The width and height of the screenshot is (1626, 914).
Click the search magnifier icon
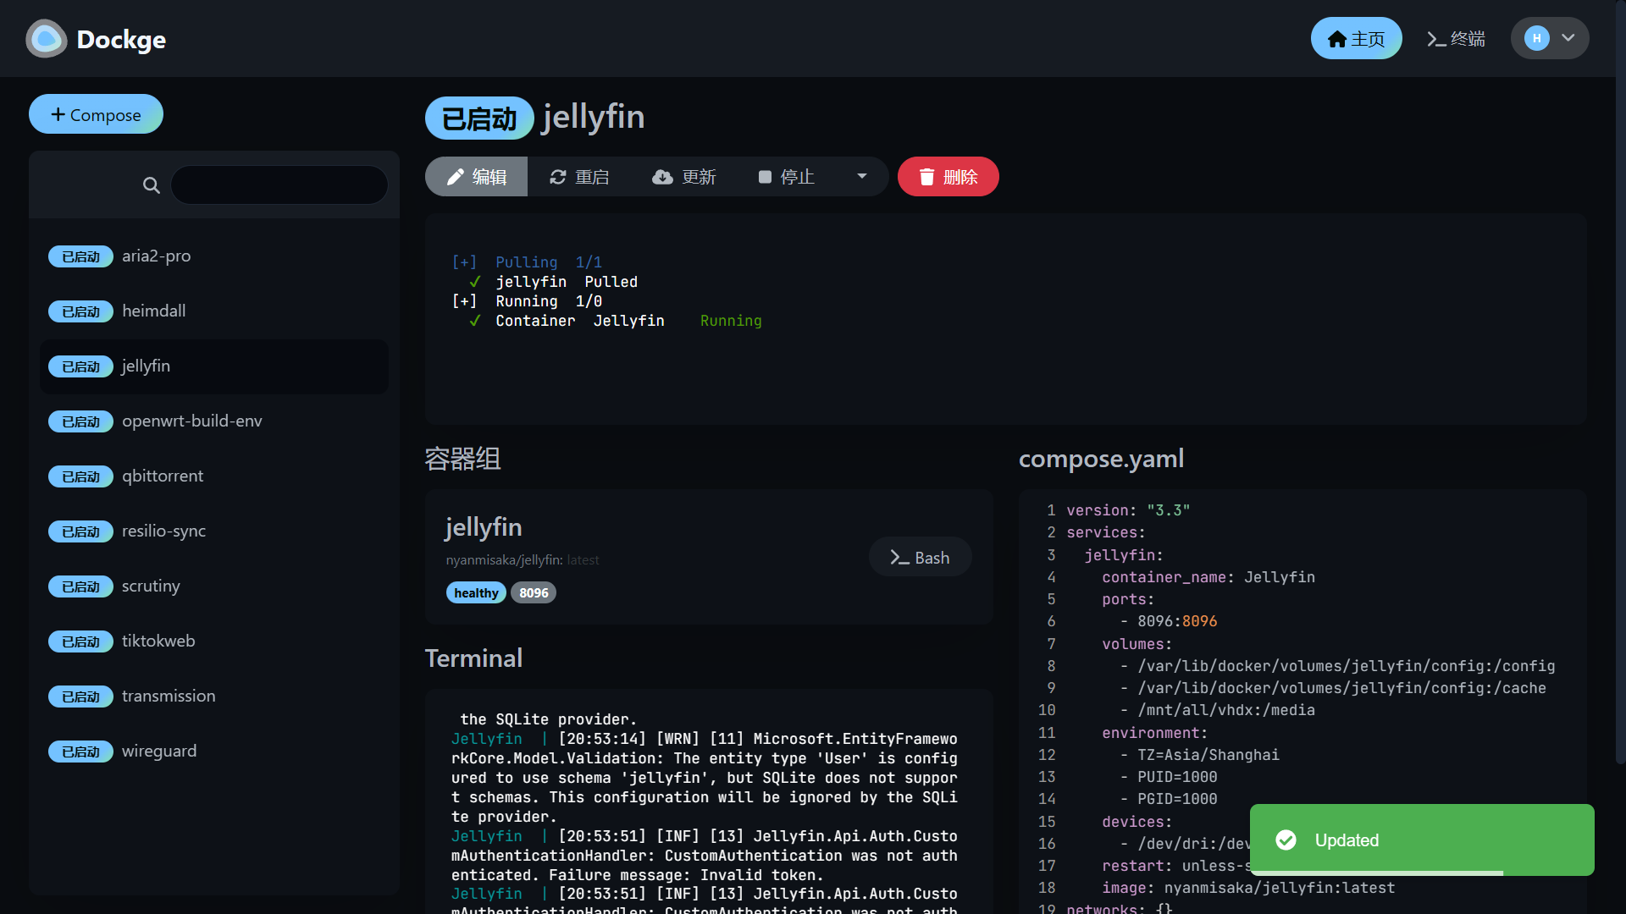[x=152, y=185]
